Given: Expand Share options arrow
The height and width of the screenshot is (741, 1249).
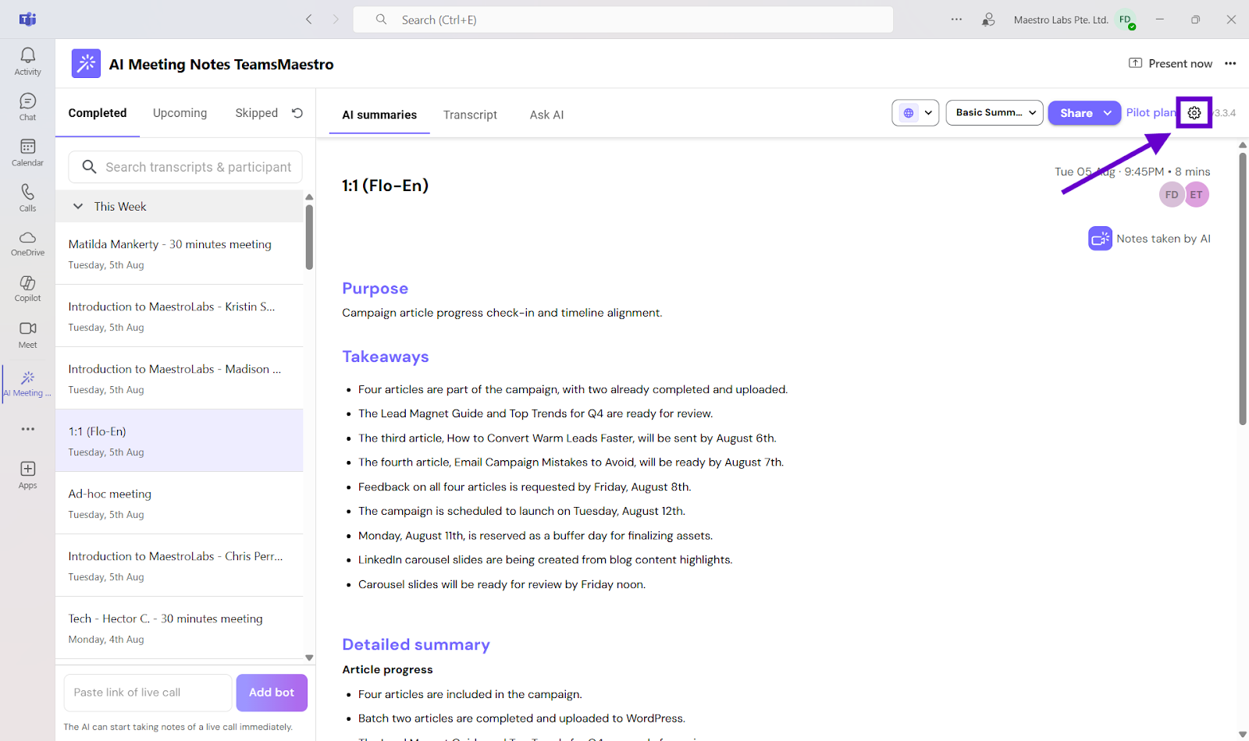Looking at the screenshot, I should [x=1108, y=113].
